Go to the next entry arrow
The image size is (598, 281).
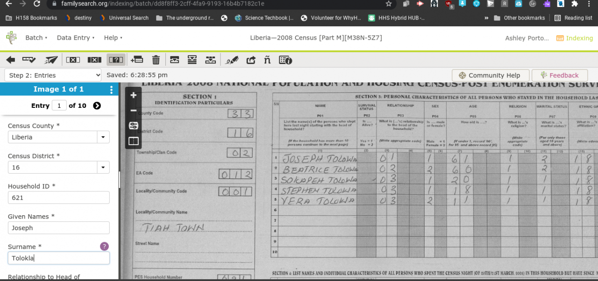tap(97, 105)
